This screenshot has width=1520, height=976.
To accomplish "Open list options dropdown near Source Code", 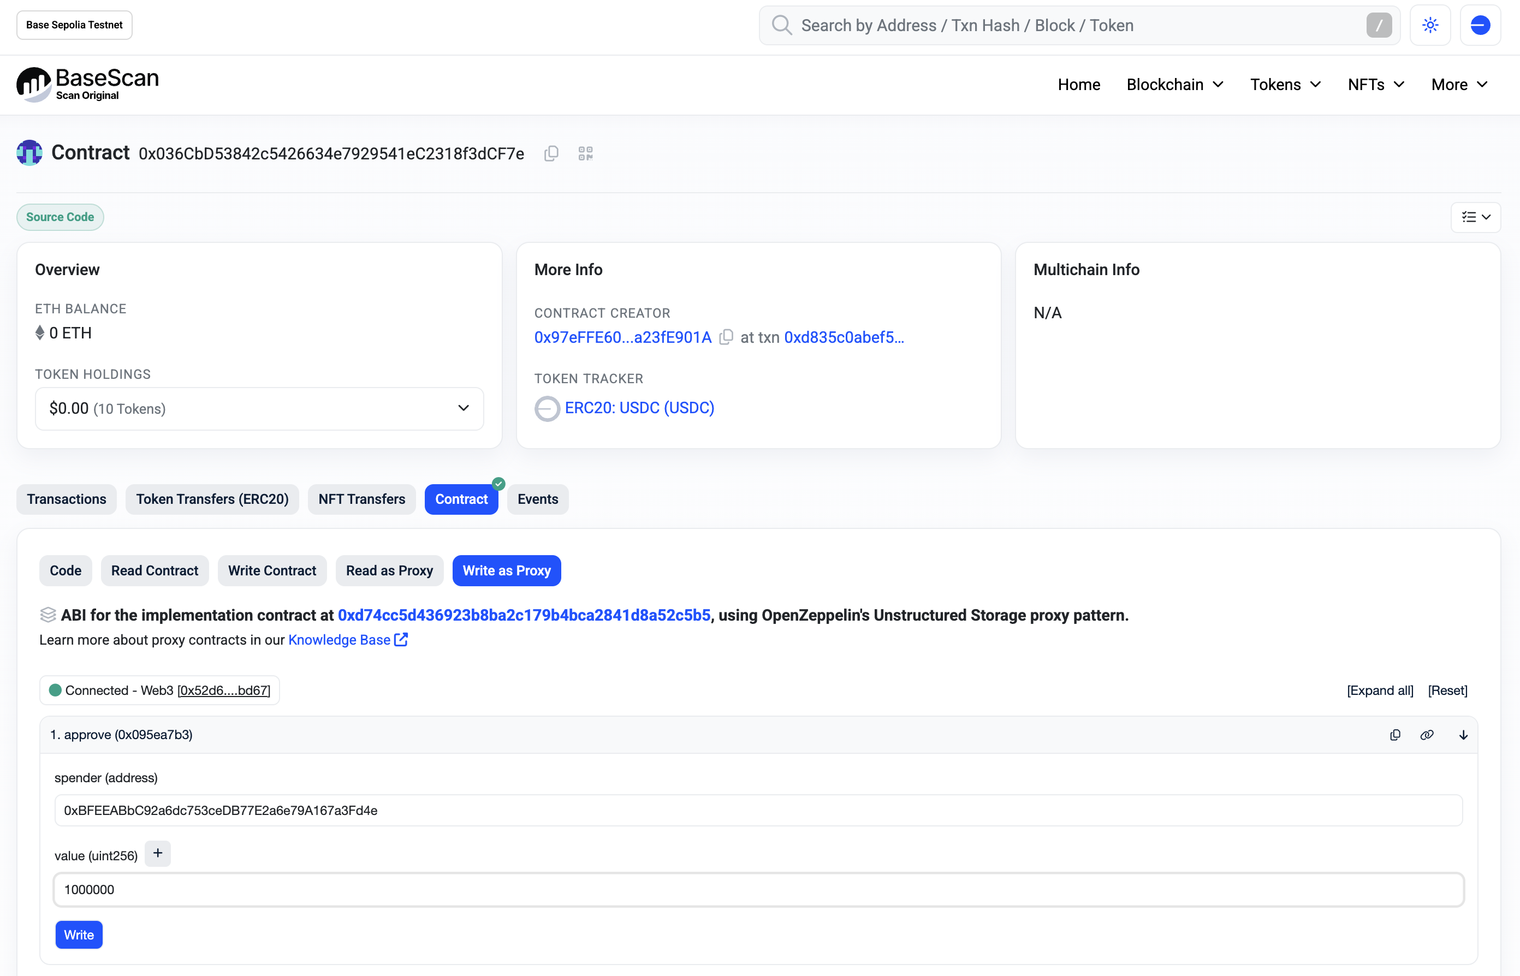I will (1475, 217).
